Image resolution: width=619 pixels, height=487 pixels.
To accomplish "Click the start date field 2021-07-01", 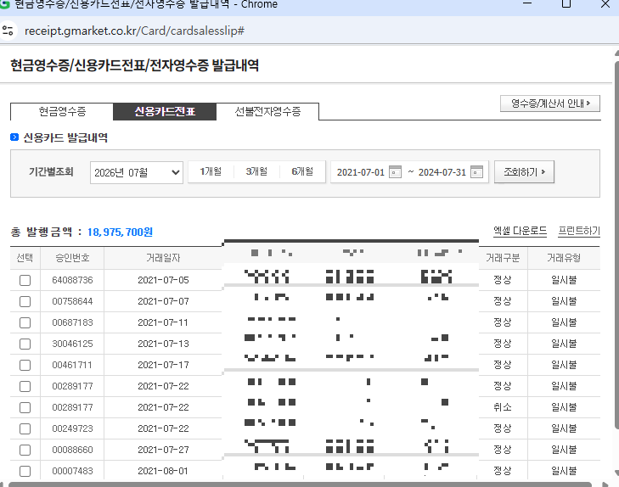I will pos(360,172).
